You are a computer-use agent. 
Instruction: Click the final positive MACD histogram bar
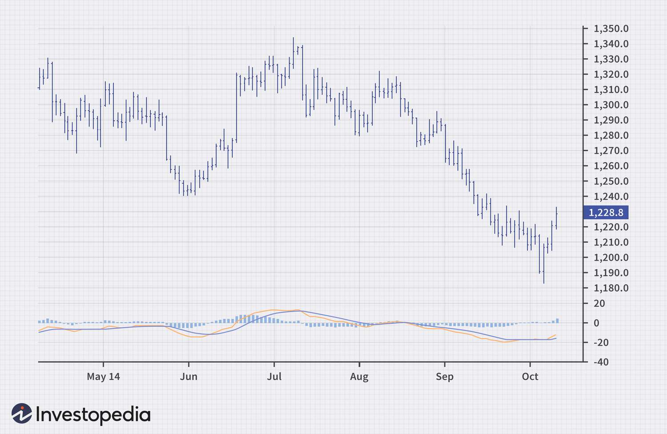557,321
